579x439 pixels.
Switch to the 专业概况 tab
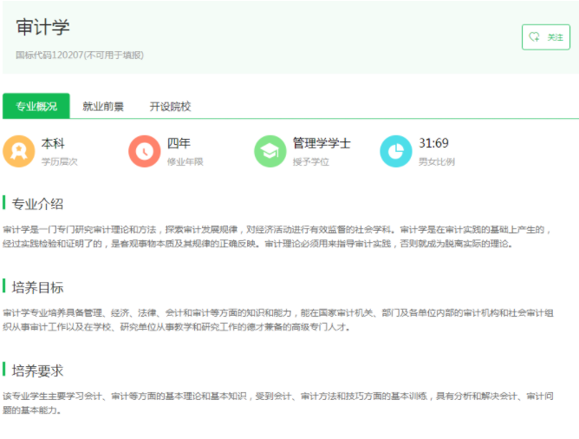pos(36,107)
